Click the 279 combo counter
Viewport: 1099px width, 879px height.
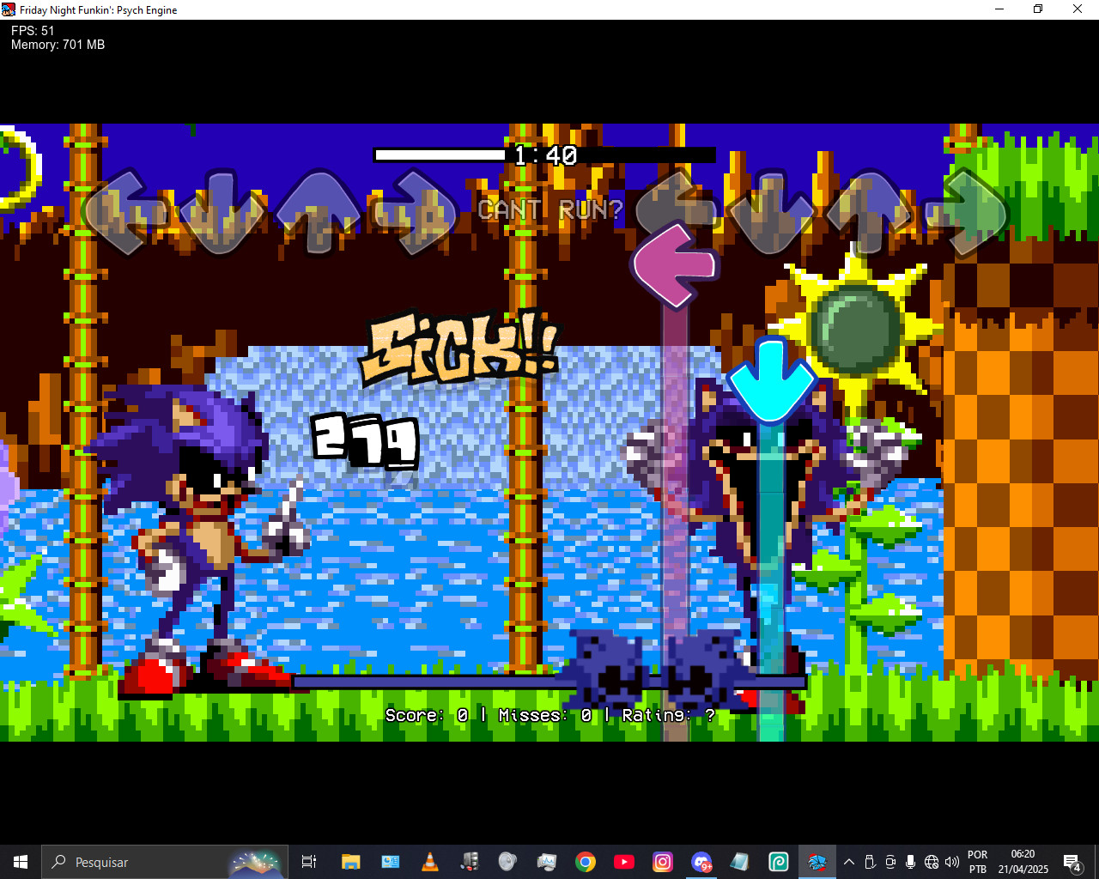tap(365, 440)
